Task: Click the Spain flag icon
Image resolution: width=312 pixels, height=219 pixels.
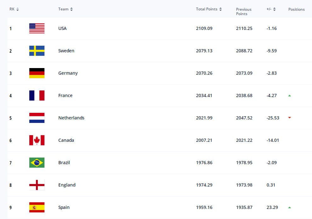Action: (37, 207)
